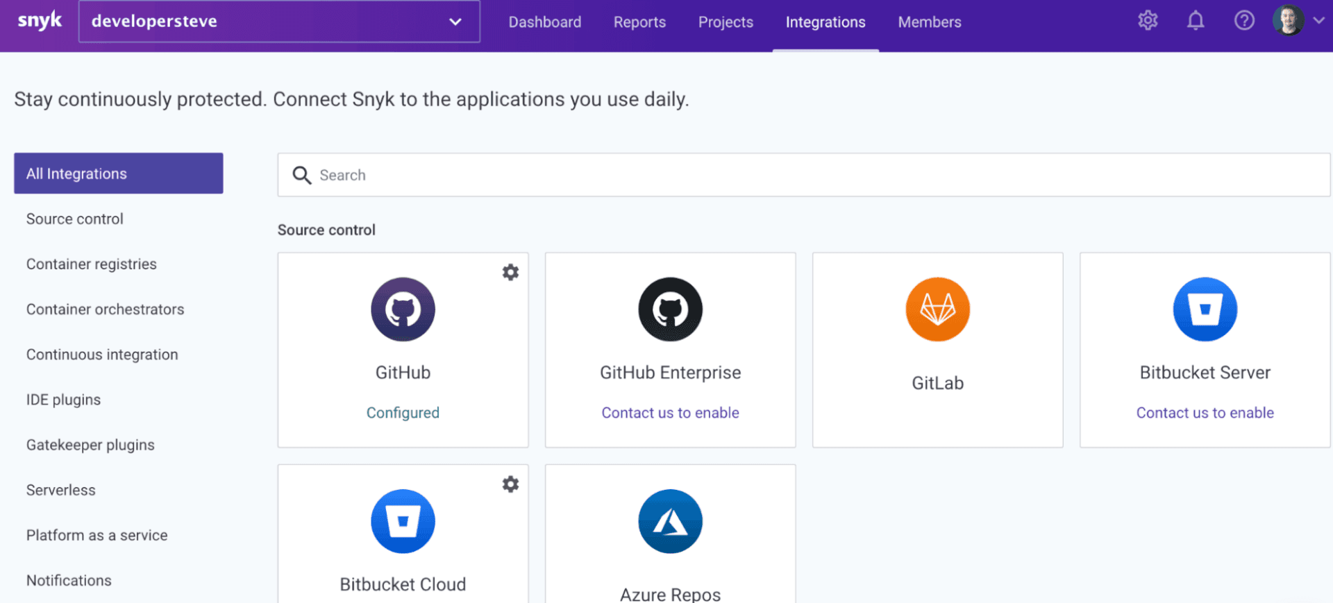
Task: Filter by Gatekeeper plugins
Action: [x=90, y=445]
